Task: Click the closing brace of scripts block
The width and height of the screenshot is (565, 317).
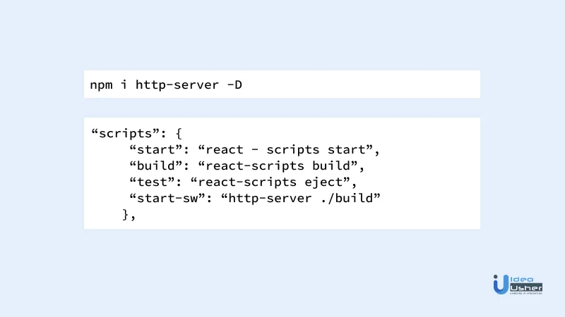Action: pos(126,215)
